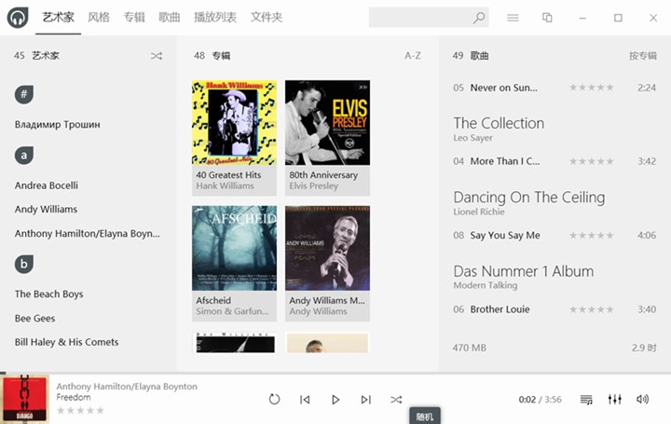Rate the playing song Freedom with stars
This screenshot has height=424, width=671.
[80, 411]
